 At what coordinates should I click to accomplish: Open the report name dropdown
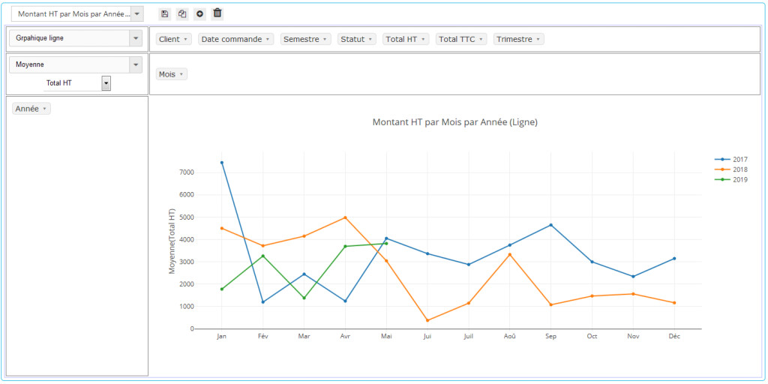coord(136,14)
